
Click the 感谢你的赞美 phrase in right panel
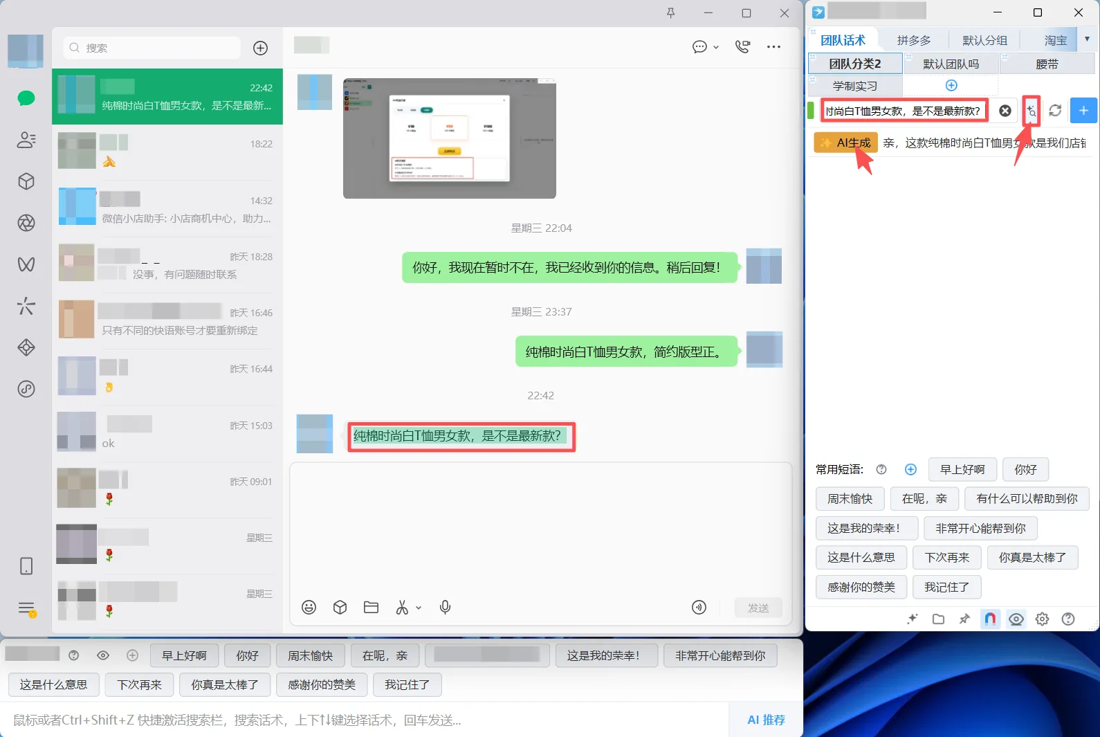[861, 587]
